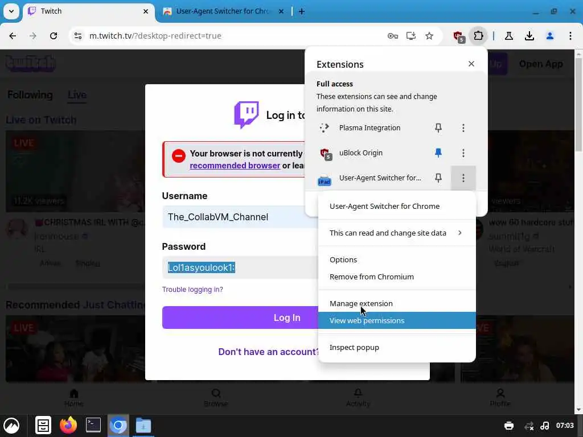
Task: Open Profile in Twitch bottom navigation
Action: (500, 398)
